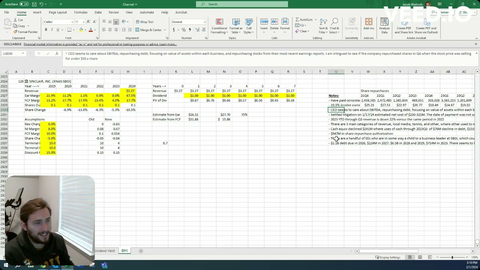Open the Acrobat ribbon tab
The height and width of the screenshot is (270, 480).
pyautogui.click(x=181, y=12)
